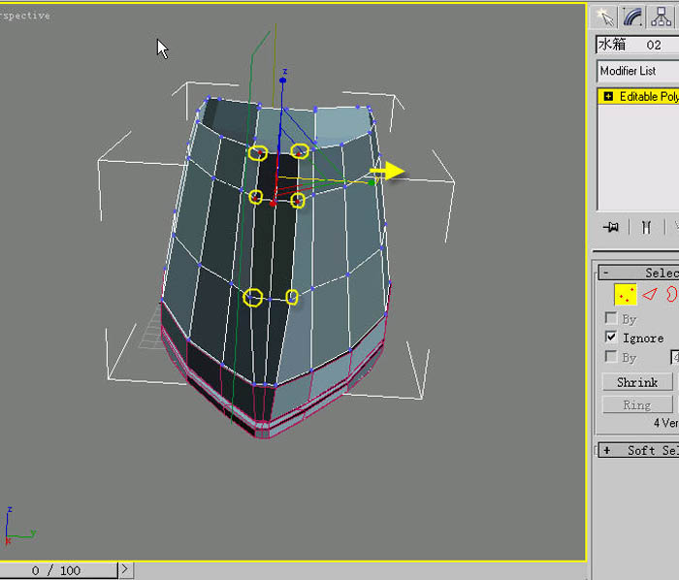This screenshot has width=679, height=580.
Task: Click the green Y axis gizmo tip
Action: click(372, 183)
